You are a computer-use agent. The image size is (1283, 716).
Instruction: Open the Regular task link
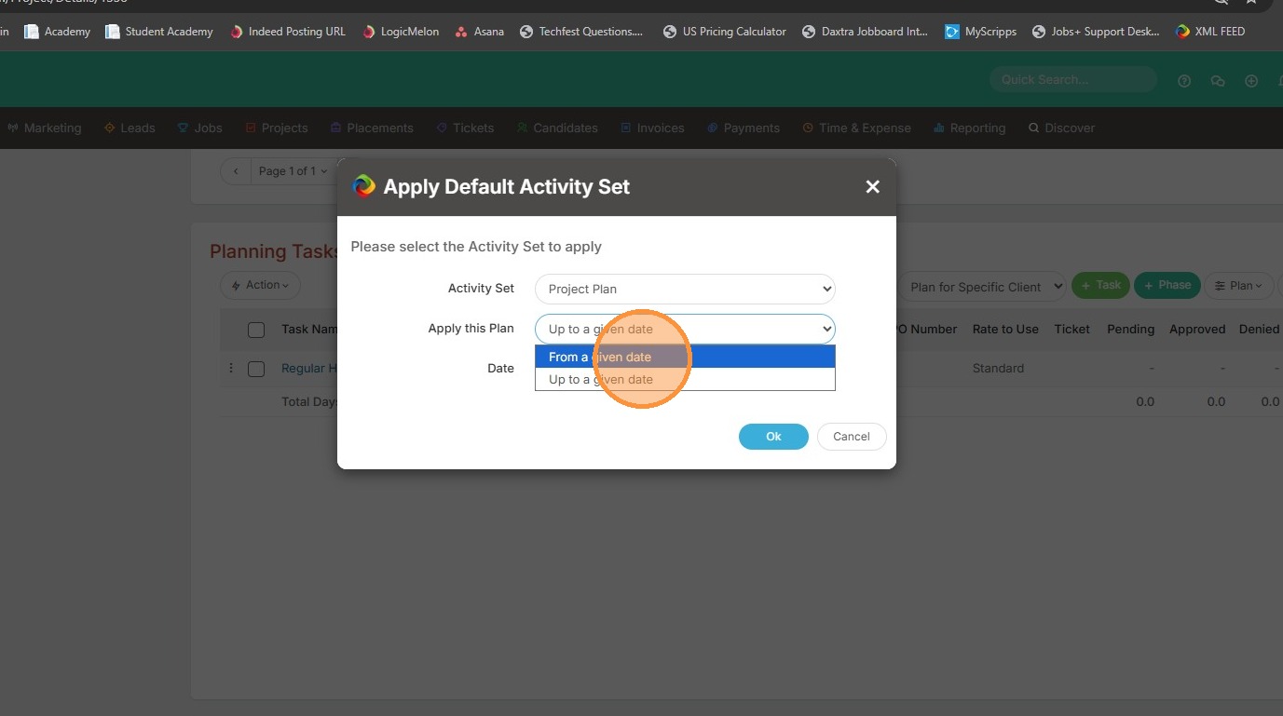coord(307,369)
